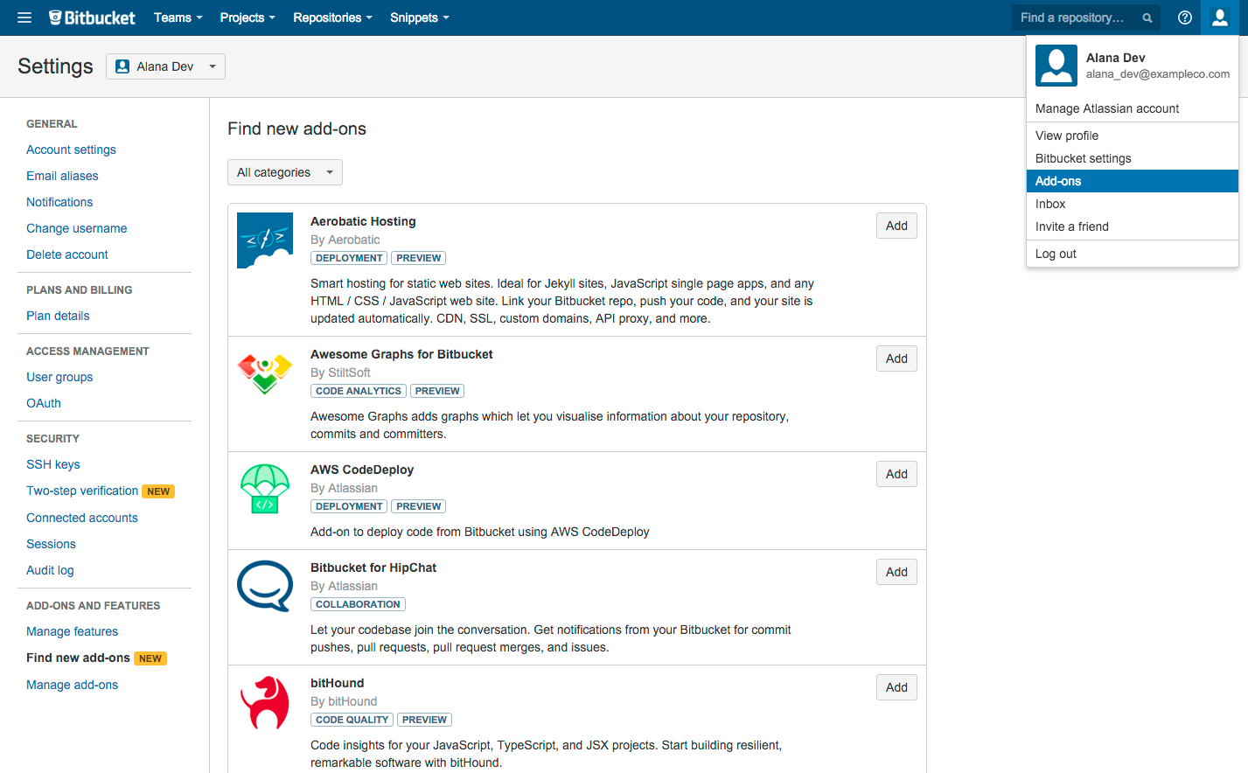Click the profile picture in the account dropdown
Screen dimensions: 1248x773
pyautogui.click(x=1056, y=66)
